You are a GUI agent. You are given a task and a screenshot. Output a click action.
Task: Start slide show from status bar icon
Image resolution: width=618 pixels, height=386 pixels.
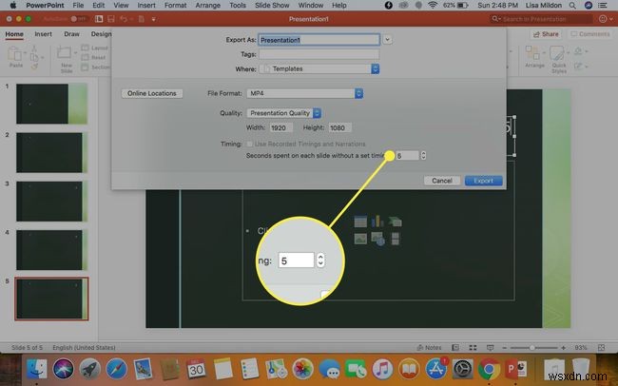coord(490,348)
